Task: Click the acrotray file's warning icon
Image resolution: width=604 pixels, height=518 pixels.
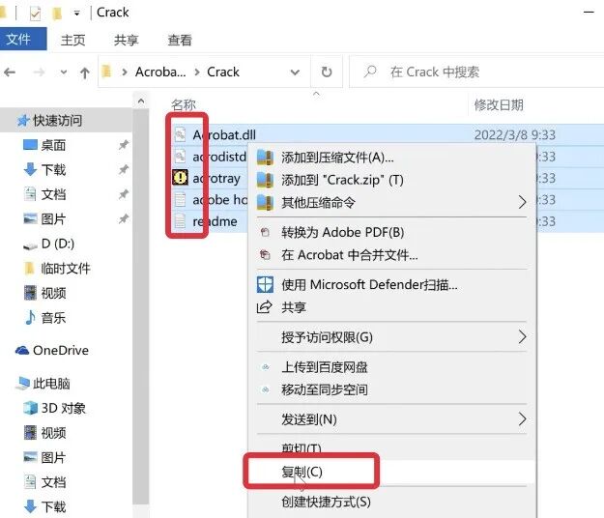Action: pos(180,178)
